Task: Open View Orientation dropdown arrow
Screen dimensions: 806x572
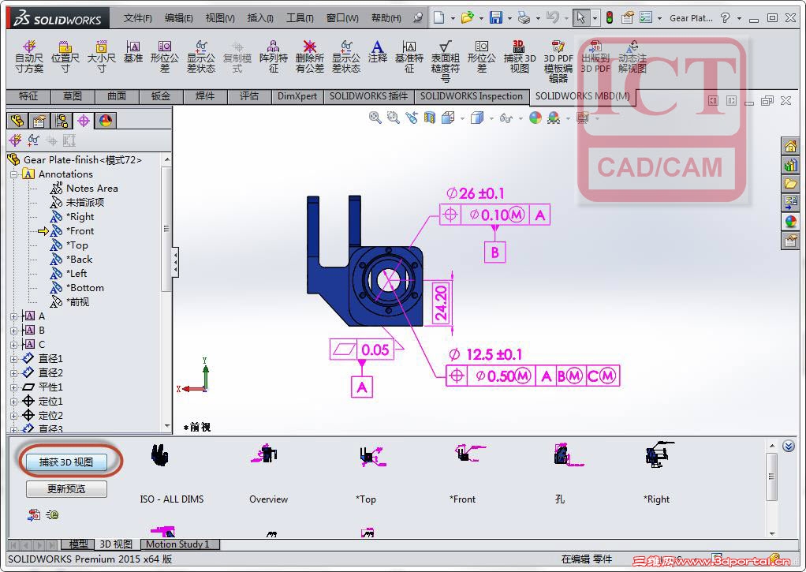Action: [462, 119]
